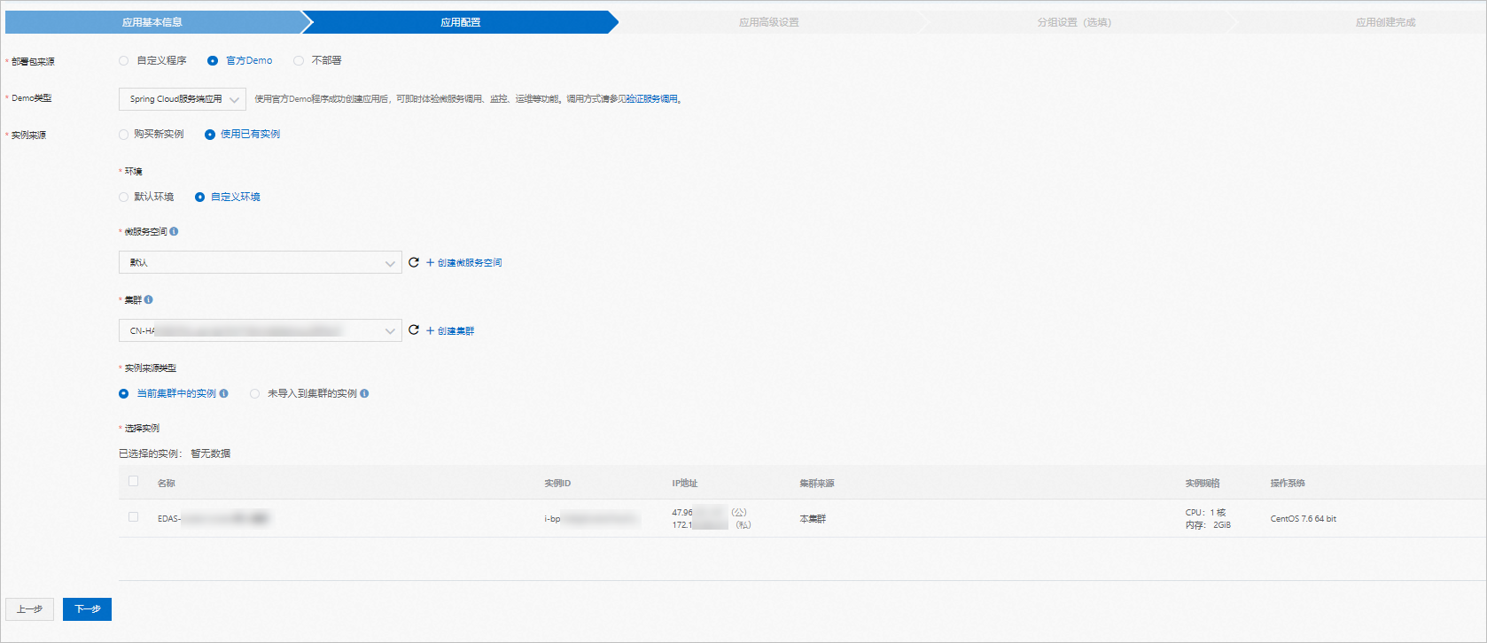1487x643 pixels.
Task: Click the IP地址 column header
Action: coord(685,484)
